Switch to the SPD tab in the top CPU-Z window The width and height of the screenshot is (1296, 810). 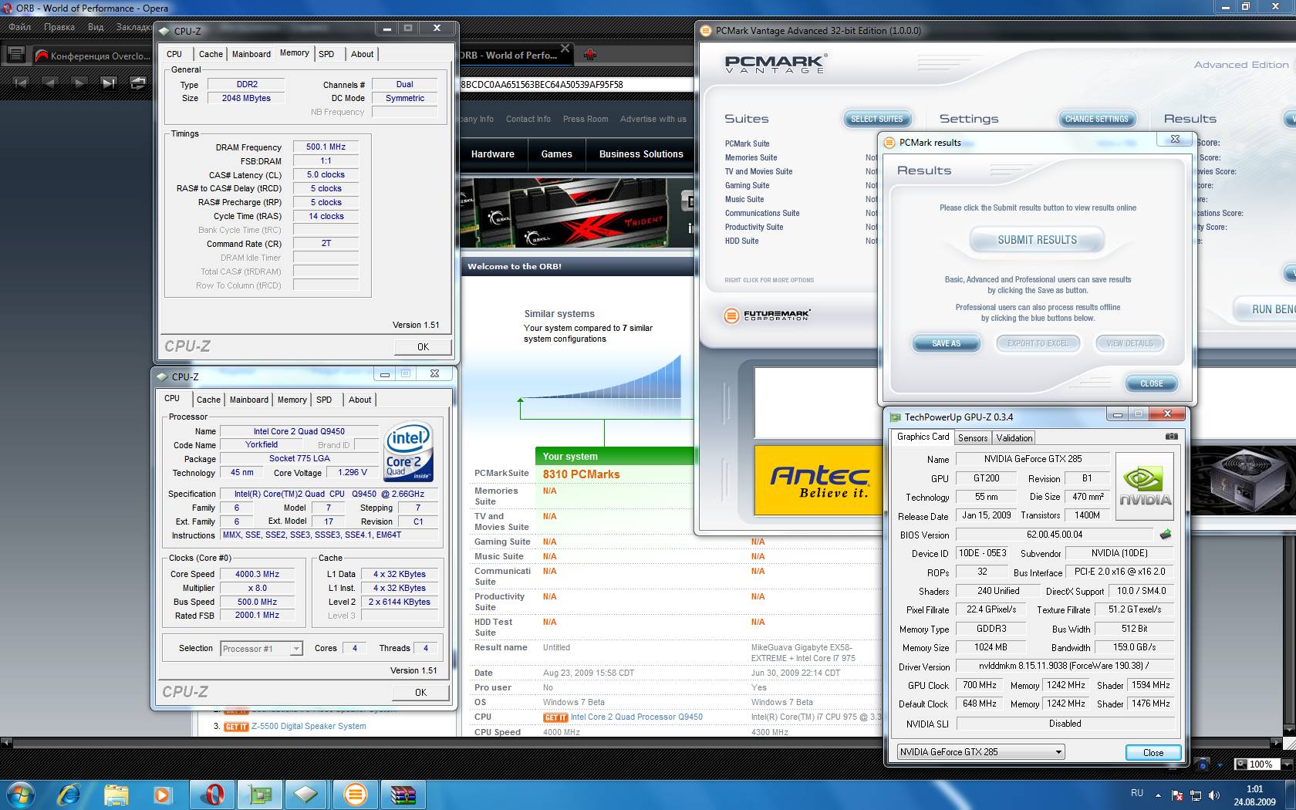[x=326, y=54]
